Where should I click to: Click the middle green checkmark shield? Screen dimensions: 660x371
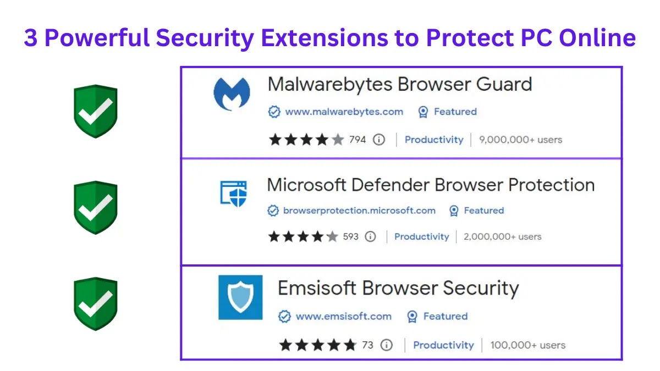[x=96, y=207]
